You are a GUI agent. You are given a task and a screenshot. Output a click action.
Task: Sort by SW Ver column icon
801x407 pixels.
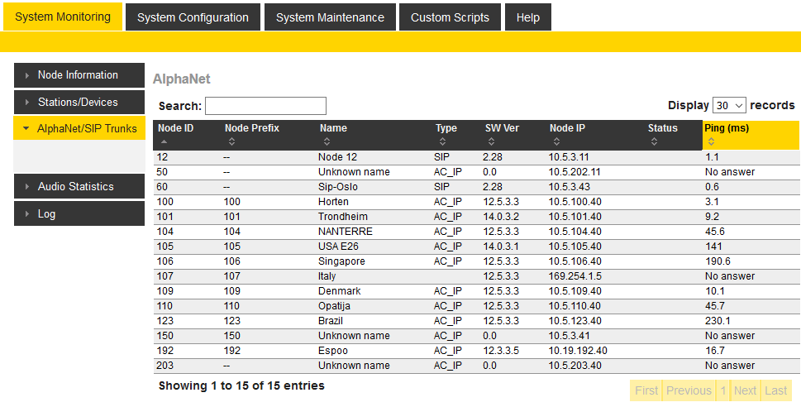click(x=491, y=142)
